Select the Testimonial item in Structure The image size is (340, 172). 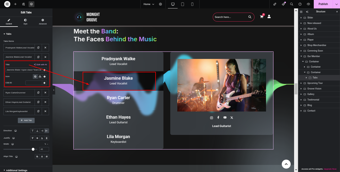(313, 100)
